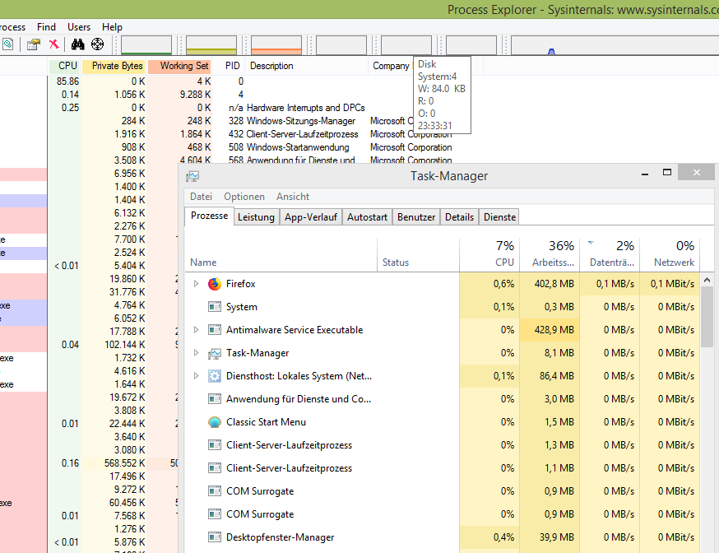Open the Optionen menu in Task-Manager
The width and height of the screenshot is (719, 553).
[244, 197]
